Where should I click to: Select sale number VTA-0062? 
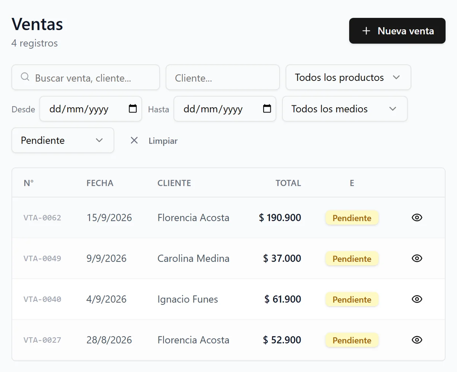(42, 218)
